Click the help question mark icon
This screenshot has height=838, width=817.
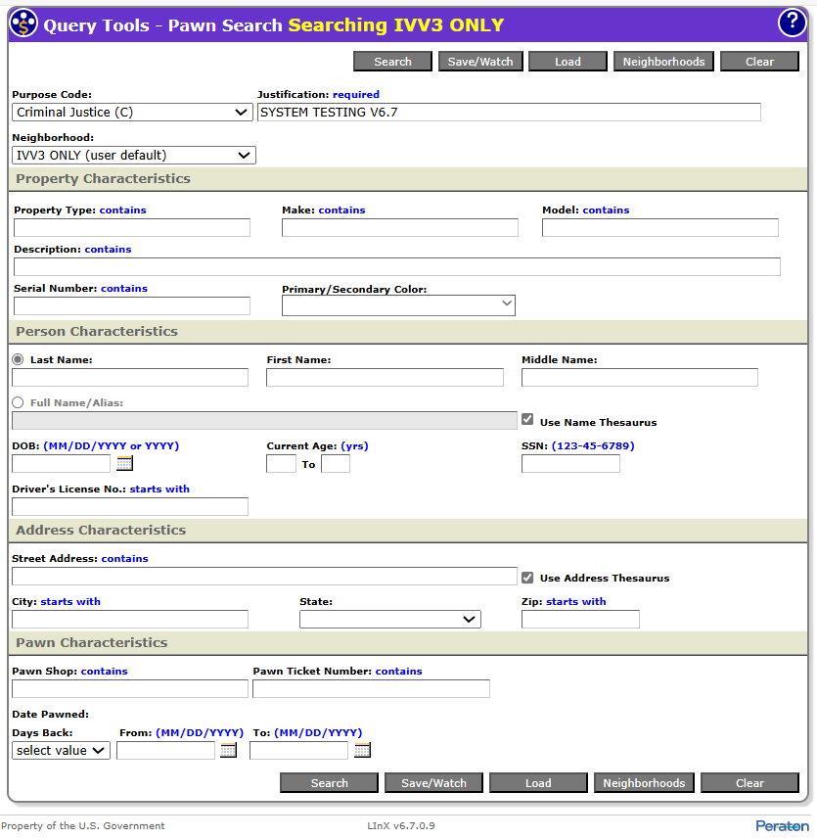[791, 23]
